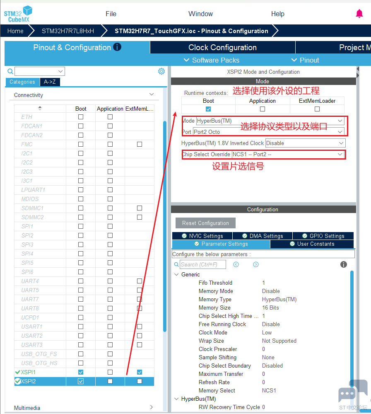Click the STM32CubeMX logo
Image resolution: width=371 pixels, height=414 pixels.
[x=18, y=14]
